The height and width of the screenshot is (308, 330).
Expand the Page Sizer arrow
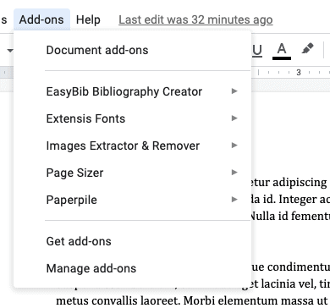234,173
